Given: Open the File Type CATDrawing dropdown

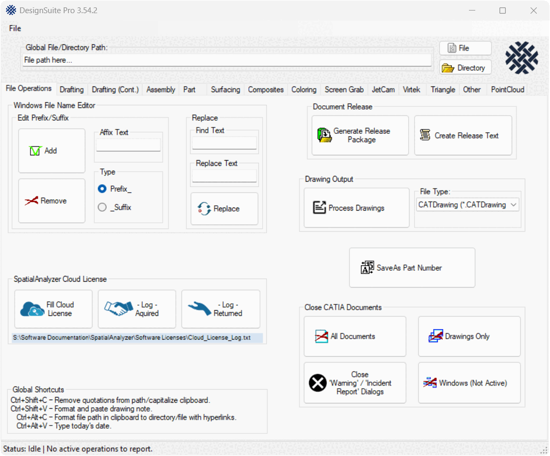Looking at the screenshot, I should 467,205.
